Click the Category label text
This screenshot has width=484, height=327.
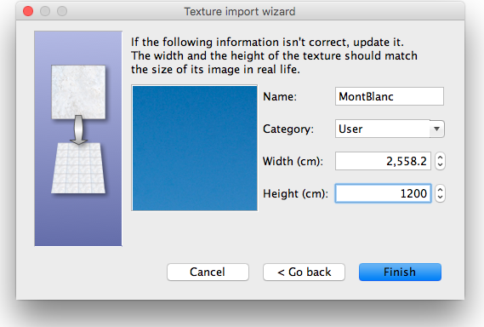[288, 129]
